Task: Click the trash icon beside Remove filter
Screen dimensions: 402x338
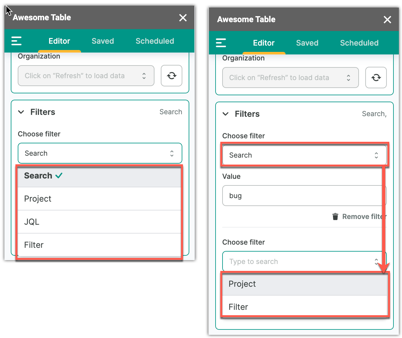Action: [335, 216]
